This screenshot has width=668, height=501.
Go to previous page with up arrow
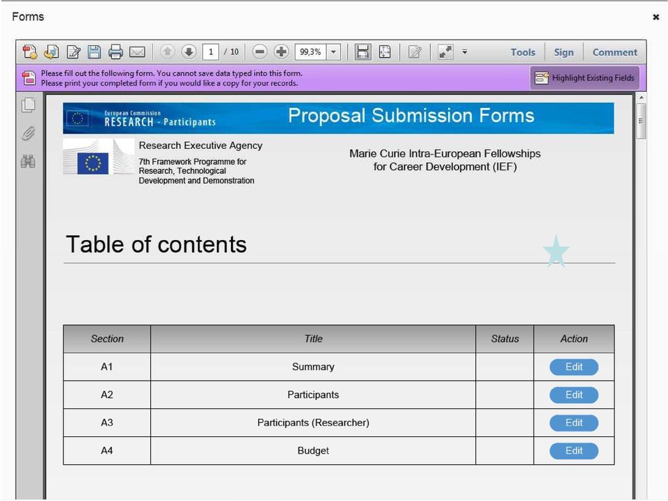pos(168,52)
